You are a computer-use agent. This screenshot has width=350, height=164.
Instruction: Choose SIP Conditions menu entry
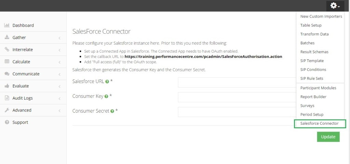(313, 70)
